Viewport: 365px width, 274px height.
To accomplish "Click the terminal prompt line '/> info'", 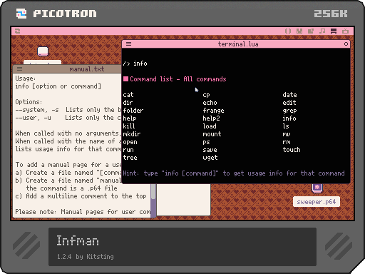I will click(x=135, y=64).
